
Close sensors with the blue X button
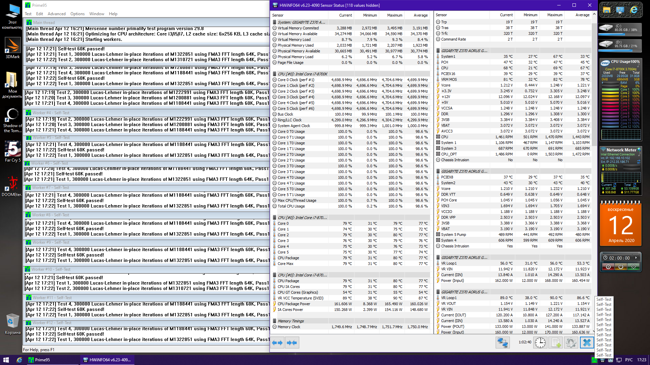click(x=587, y=343)
